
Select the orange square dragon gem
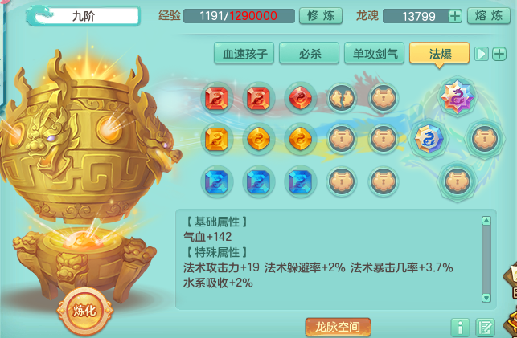click(216, 139)
